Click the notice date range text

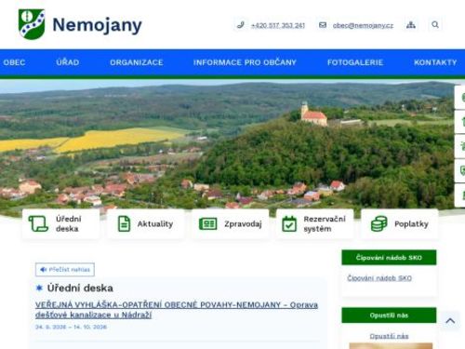click(x=71, y=327)
